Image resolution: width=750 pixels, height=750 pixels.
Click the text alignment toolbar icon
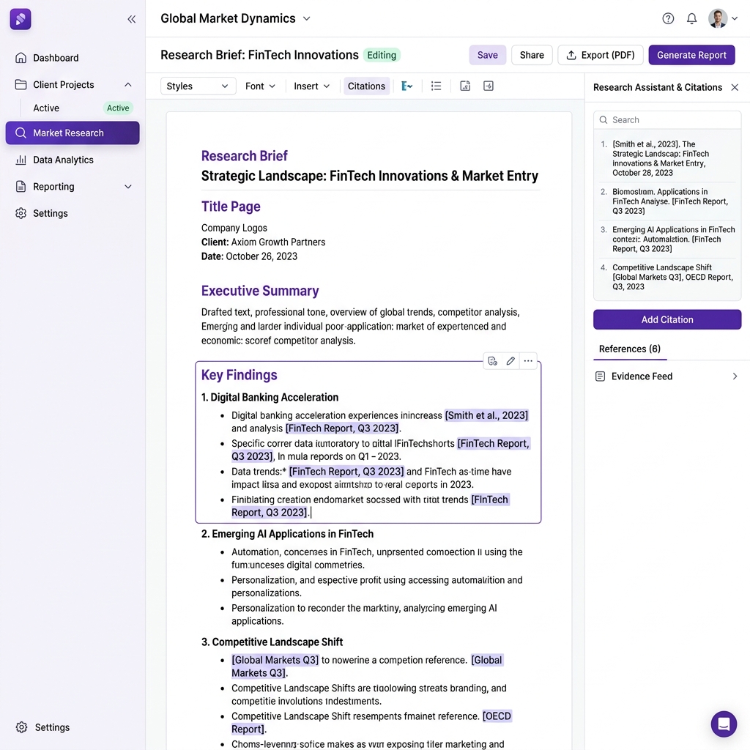tap(406, 86)
